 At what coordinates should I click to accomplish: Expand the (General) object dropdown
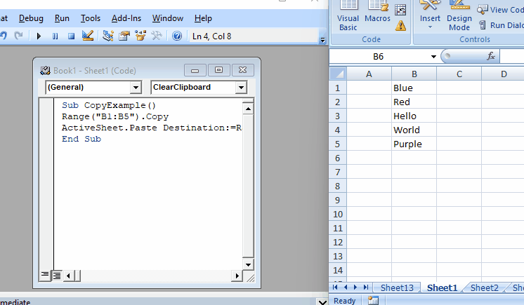click(x=136, y=88)
